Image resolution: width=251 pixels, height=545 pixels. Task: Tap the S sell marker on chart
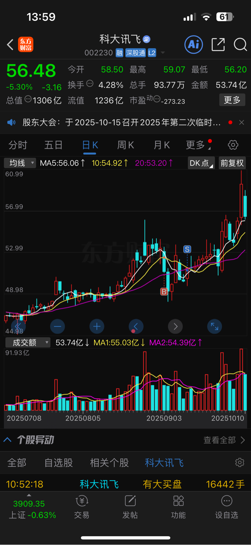(187, 249)
